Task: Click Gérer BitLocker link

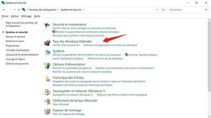Action: point(61,104)
